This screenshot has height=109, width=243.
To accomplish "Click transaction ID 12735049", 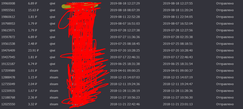I will (x=8, y=84).
